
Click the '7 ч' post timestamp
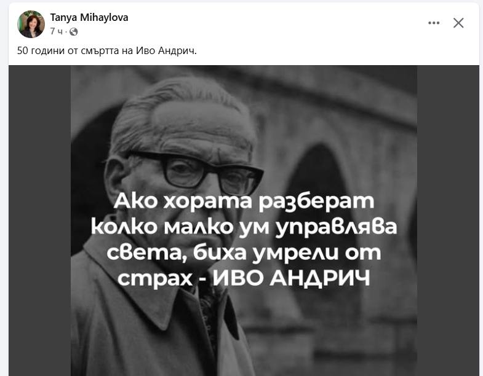point(57,31)
